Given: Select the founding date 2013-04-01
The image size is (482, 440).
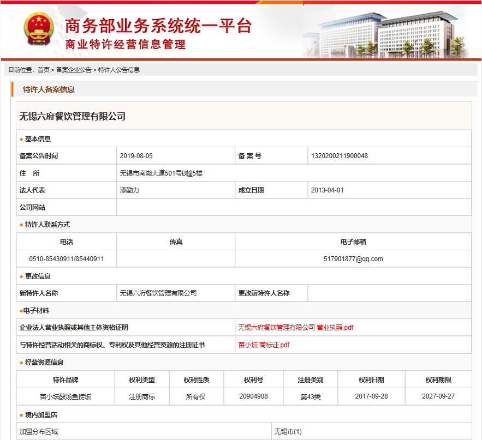Looking at the screenshot, I should pos(327,190).
